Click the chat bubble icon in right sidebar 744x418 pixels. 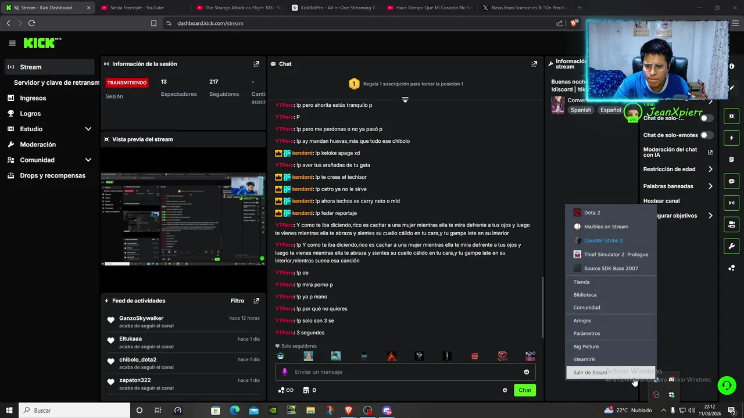point(732,181)
